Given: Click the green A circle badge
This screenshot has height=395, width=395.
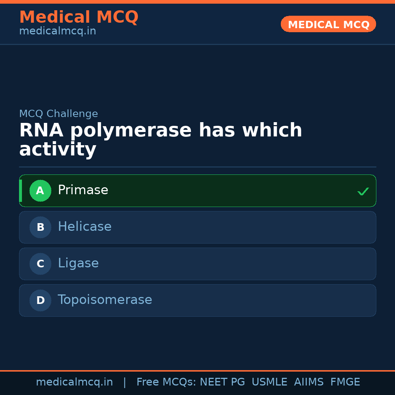Looking at the screenshot, I should (40, 191).
